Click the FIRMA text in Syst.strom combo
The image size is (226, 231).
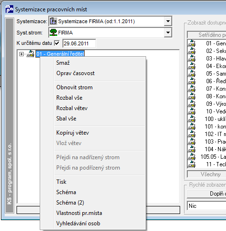(x=65, y=33)
